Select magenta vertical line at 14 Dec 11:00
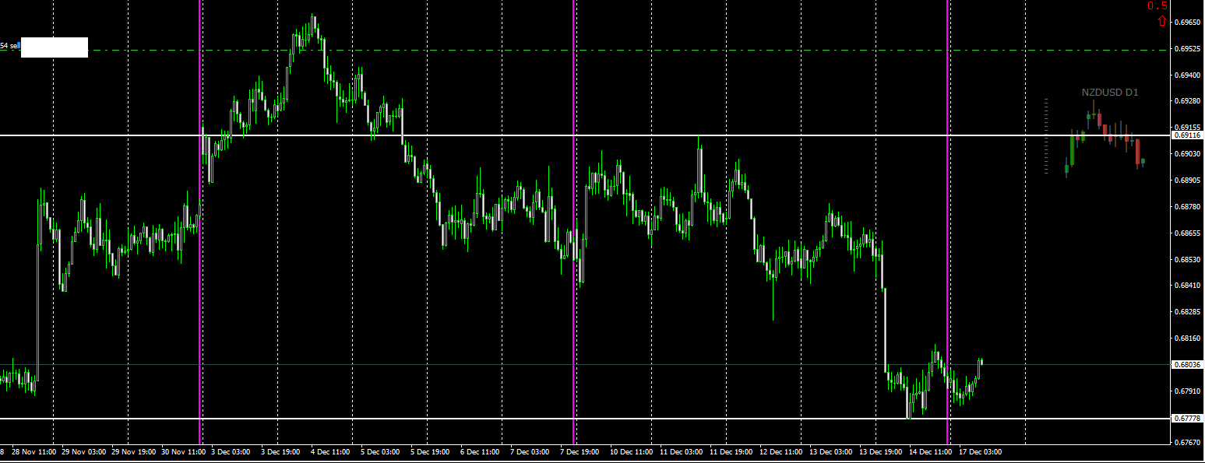This screenshot has height=463, width=1205. tap(948, 222)
